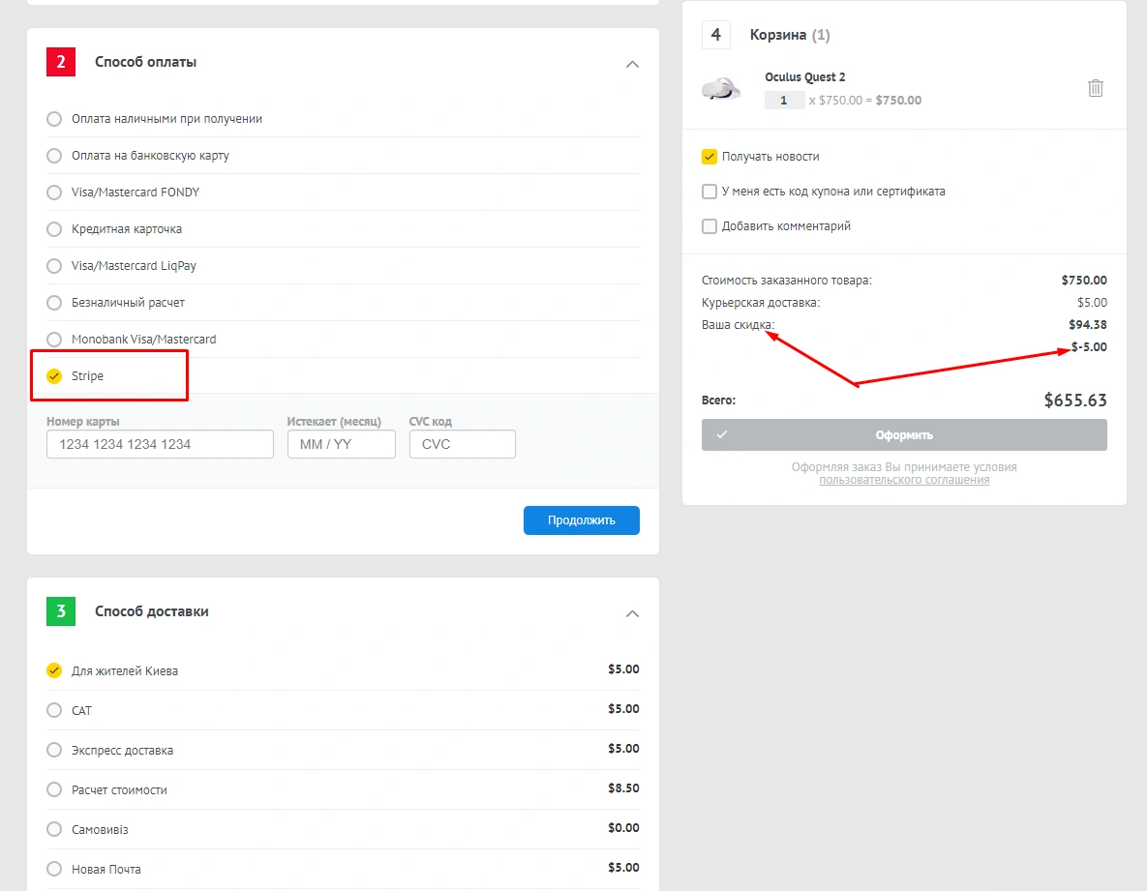Uncheck the receive news checkbox
This screenshot has width=1147, height=891.
(709, 157)
